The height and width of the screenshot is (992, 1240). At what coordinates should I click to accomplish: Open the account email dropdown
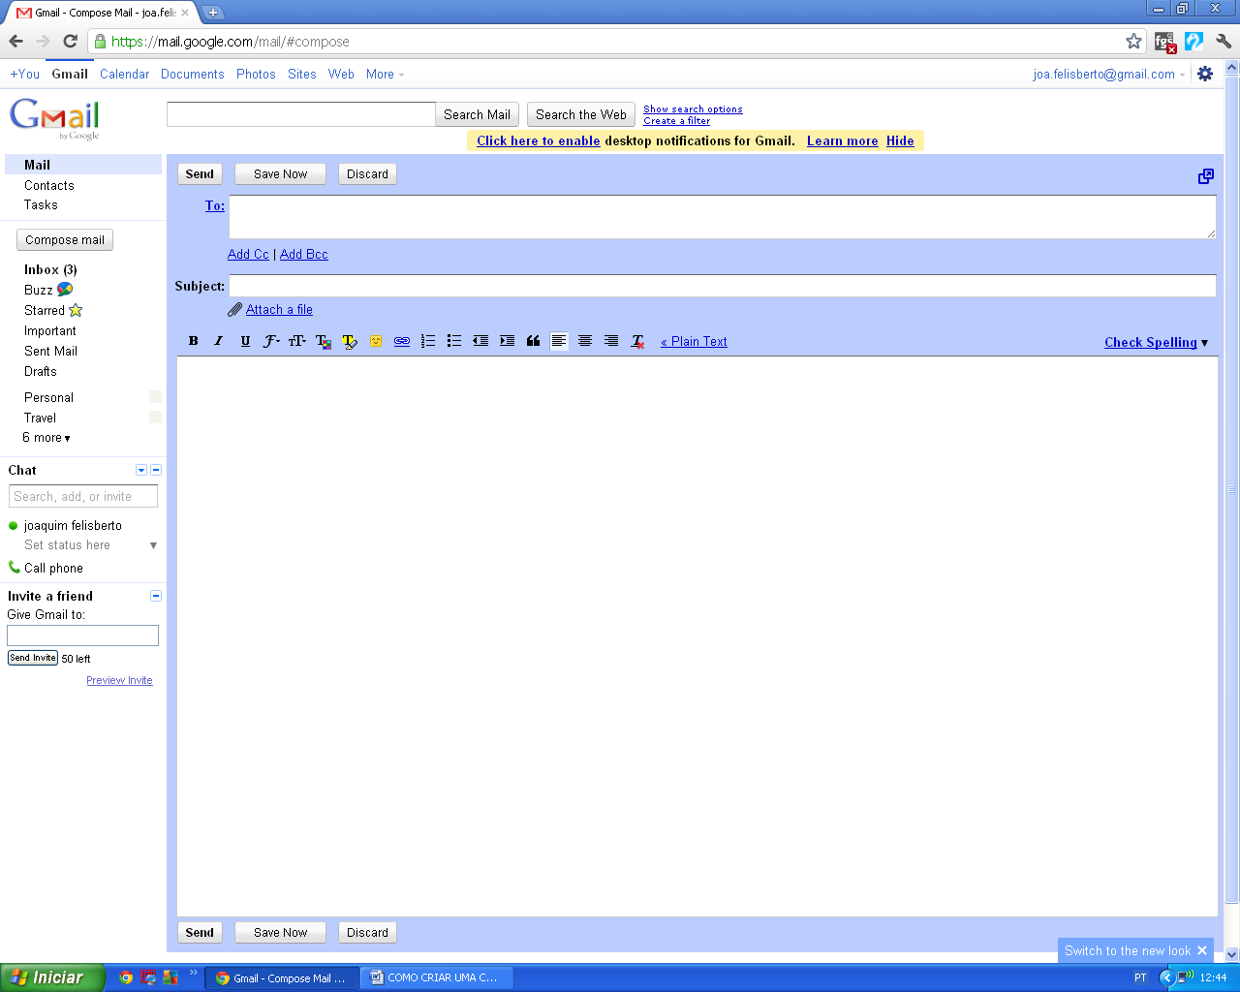(1108, 74)
